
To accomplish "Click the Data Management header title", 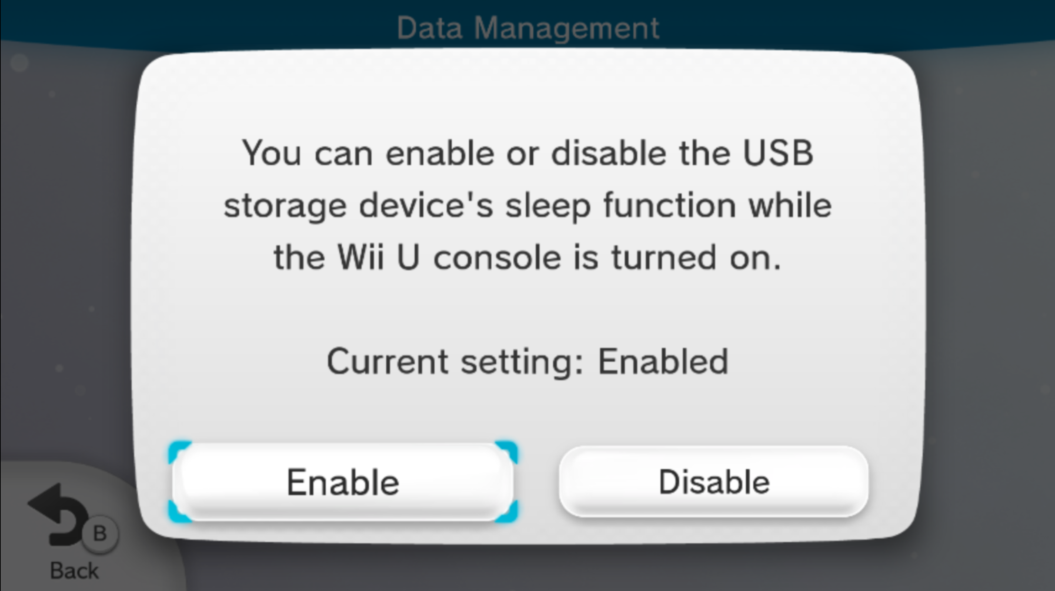I will point(527,28).
